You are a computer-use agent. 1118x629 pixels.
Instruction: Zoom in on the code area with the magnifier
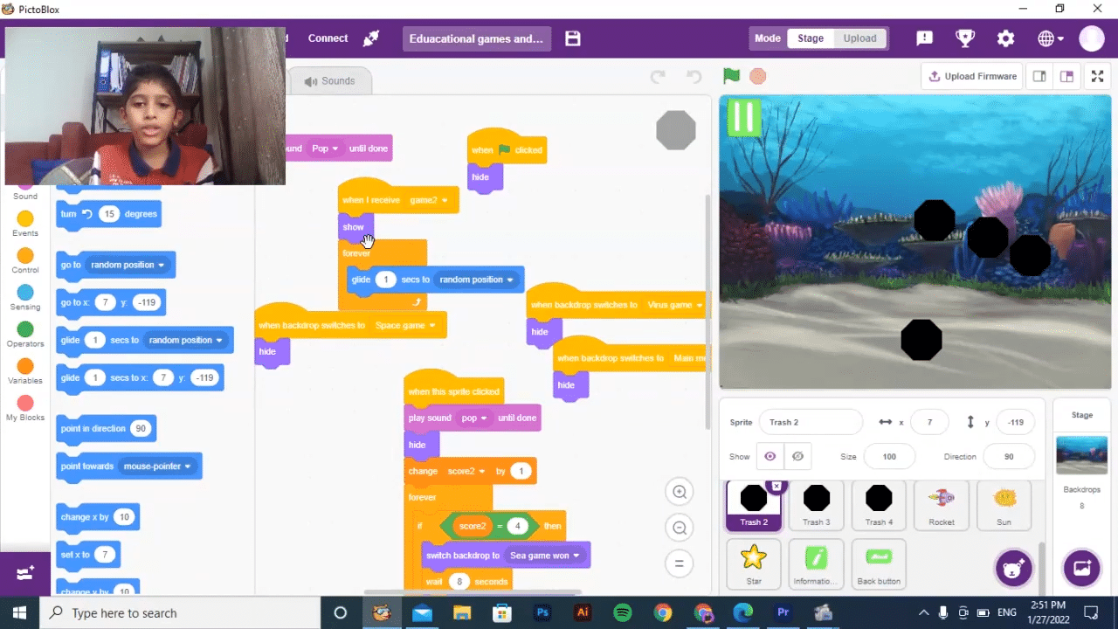[x=679, y=492]
